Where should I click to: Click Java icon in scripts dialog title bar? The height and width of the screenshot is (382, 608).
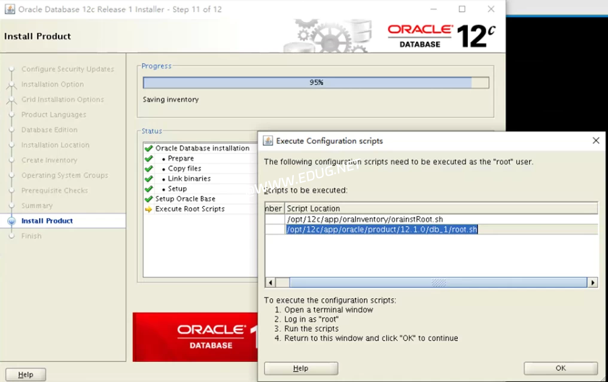click(x=268, y=140)
